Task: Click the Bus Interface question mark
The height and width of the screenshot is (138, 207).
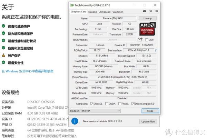Action: pyautogui.click(x=156, y=50)
